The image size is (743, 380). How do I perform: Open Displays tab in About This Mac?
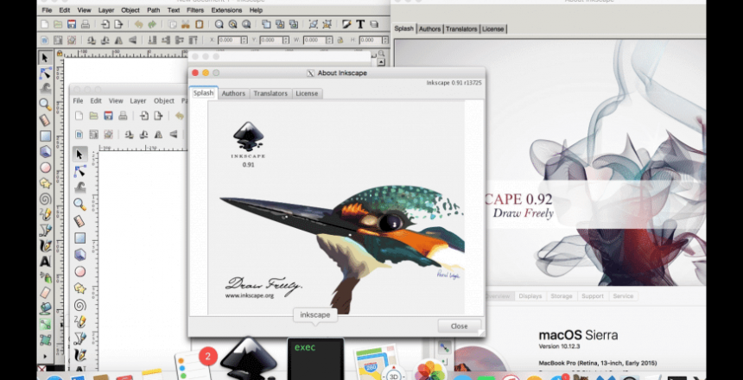530,296
